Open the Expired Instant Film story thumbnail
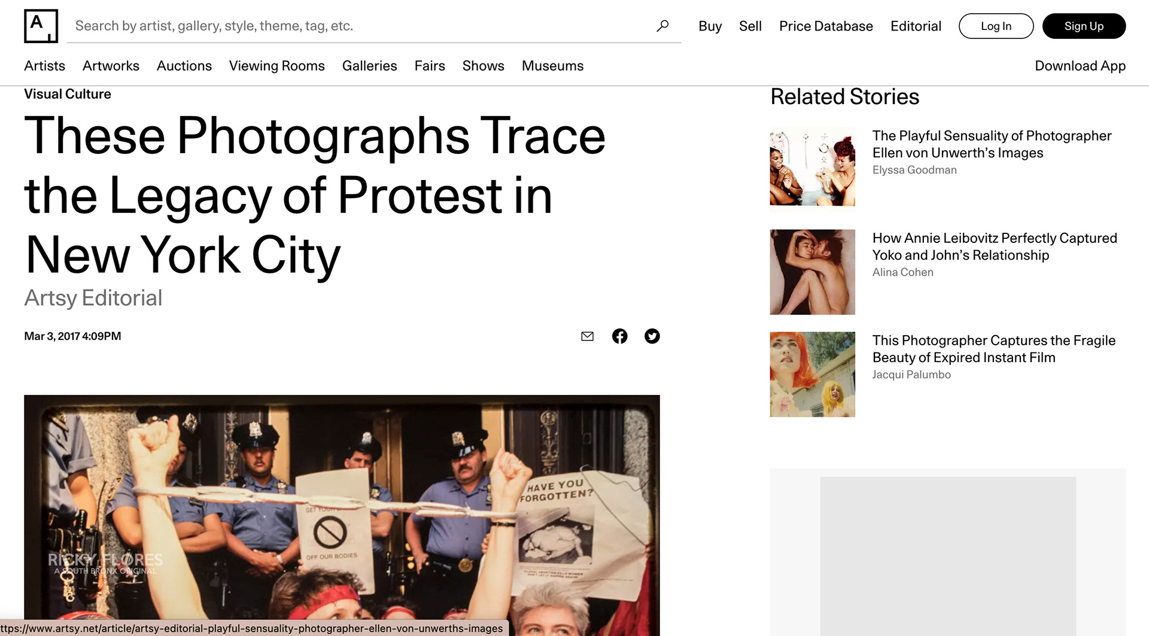Screen dimensions: 1149x636 pos(812,375)
